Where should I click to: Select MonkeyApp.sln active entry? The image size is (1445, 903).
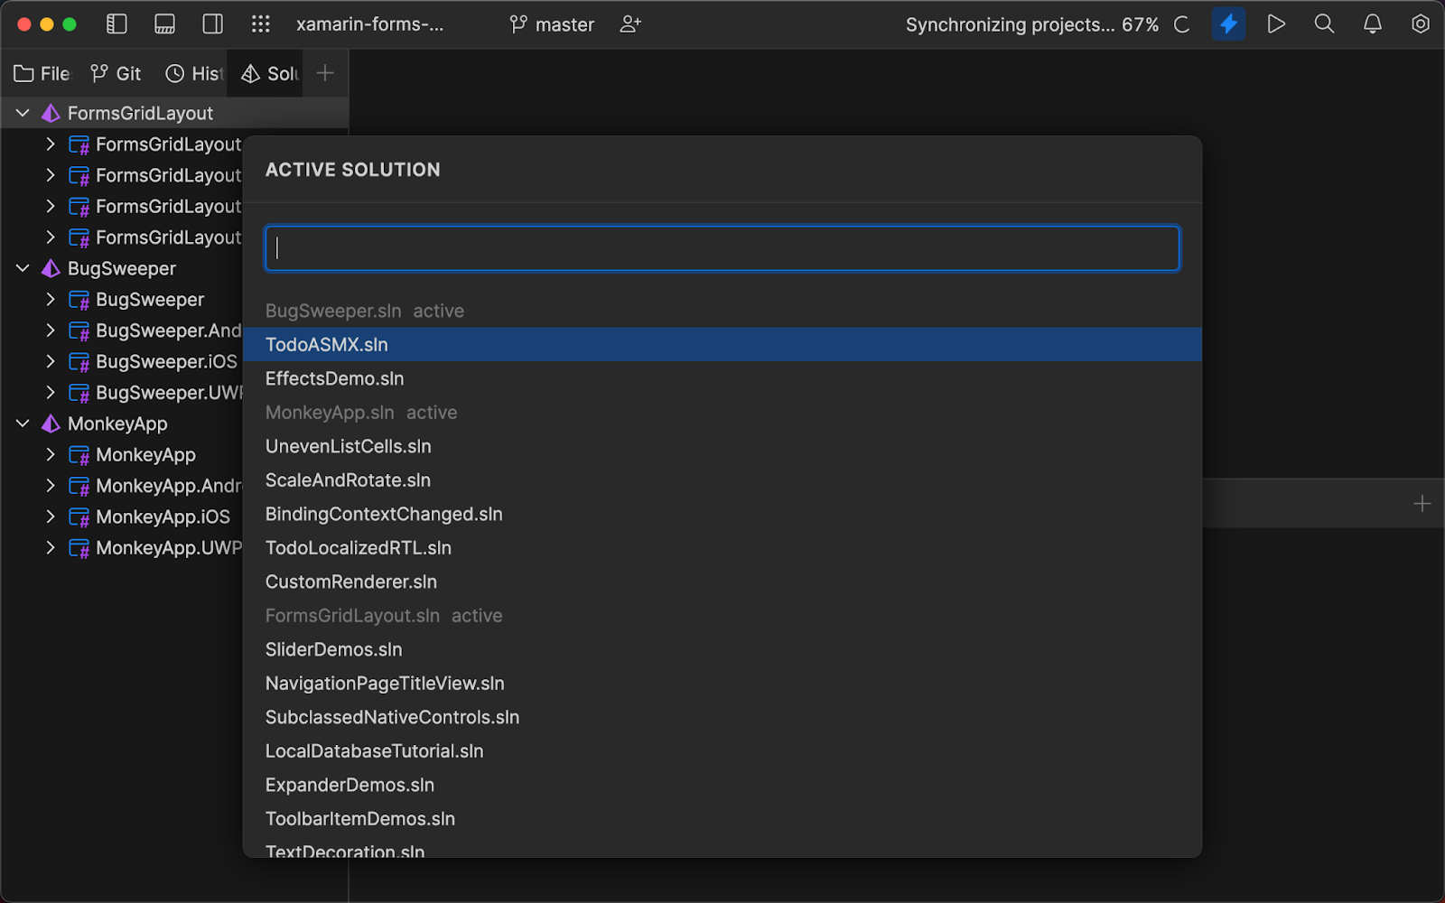click(x=722, y=412)
